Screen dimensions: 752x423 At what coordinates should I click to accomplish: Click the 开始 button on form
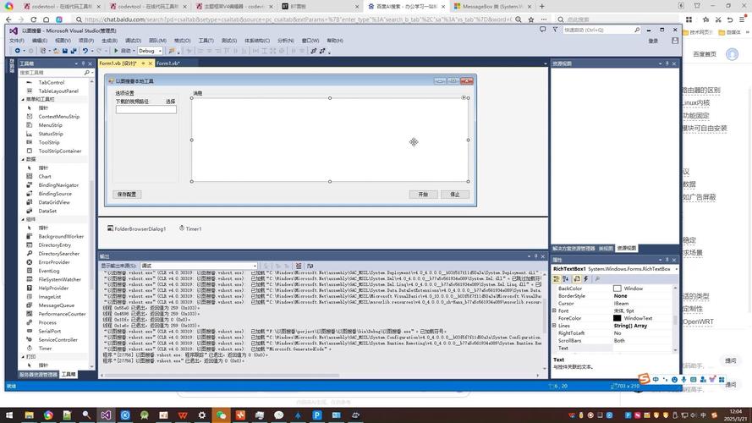point(424,194)
